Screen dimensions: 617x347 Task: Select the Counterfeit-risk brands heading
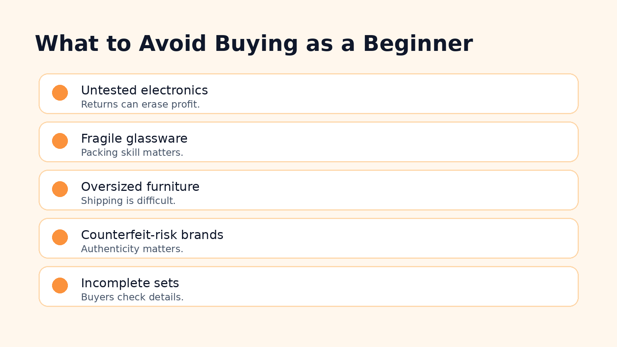(152, 235)
